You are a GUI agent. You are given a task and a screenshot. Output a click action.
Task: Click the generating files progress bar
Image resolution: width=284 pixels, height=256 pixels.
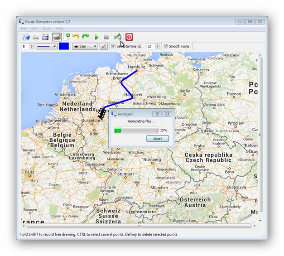(136, 130)
